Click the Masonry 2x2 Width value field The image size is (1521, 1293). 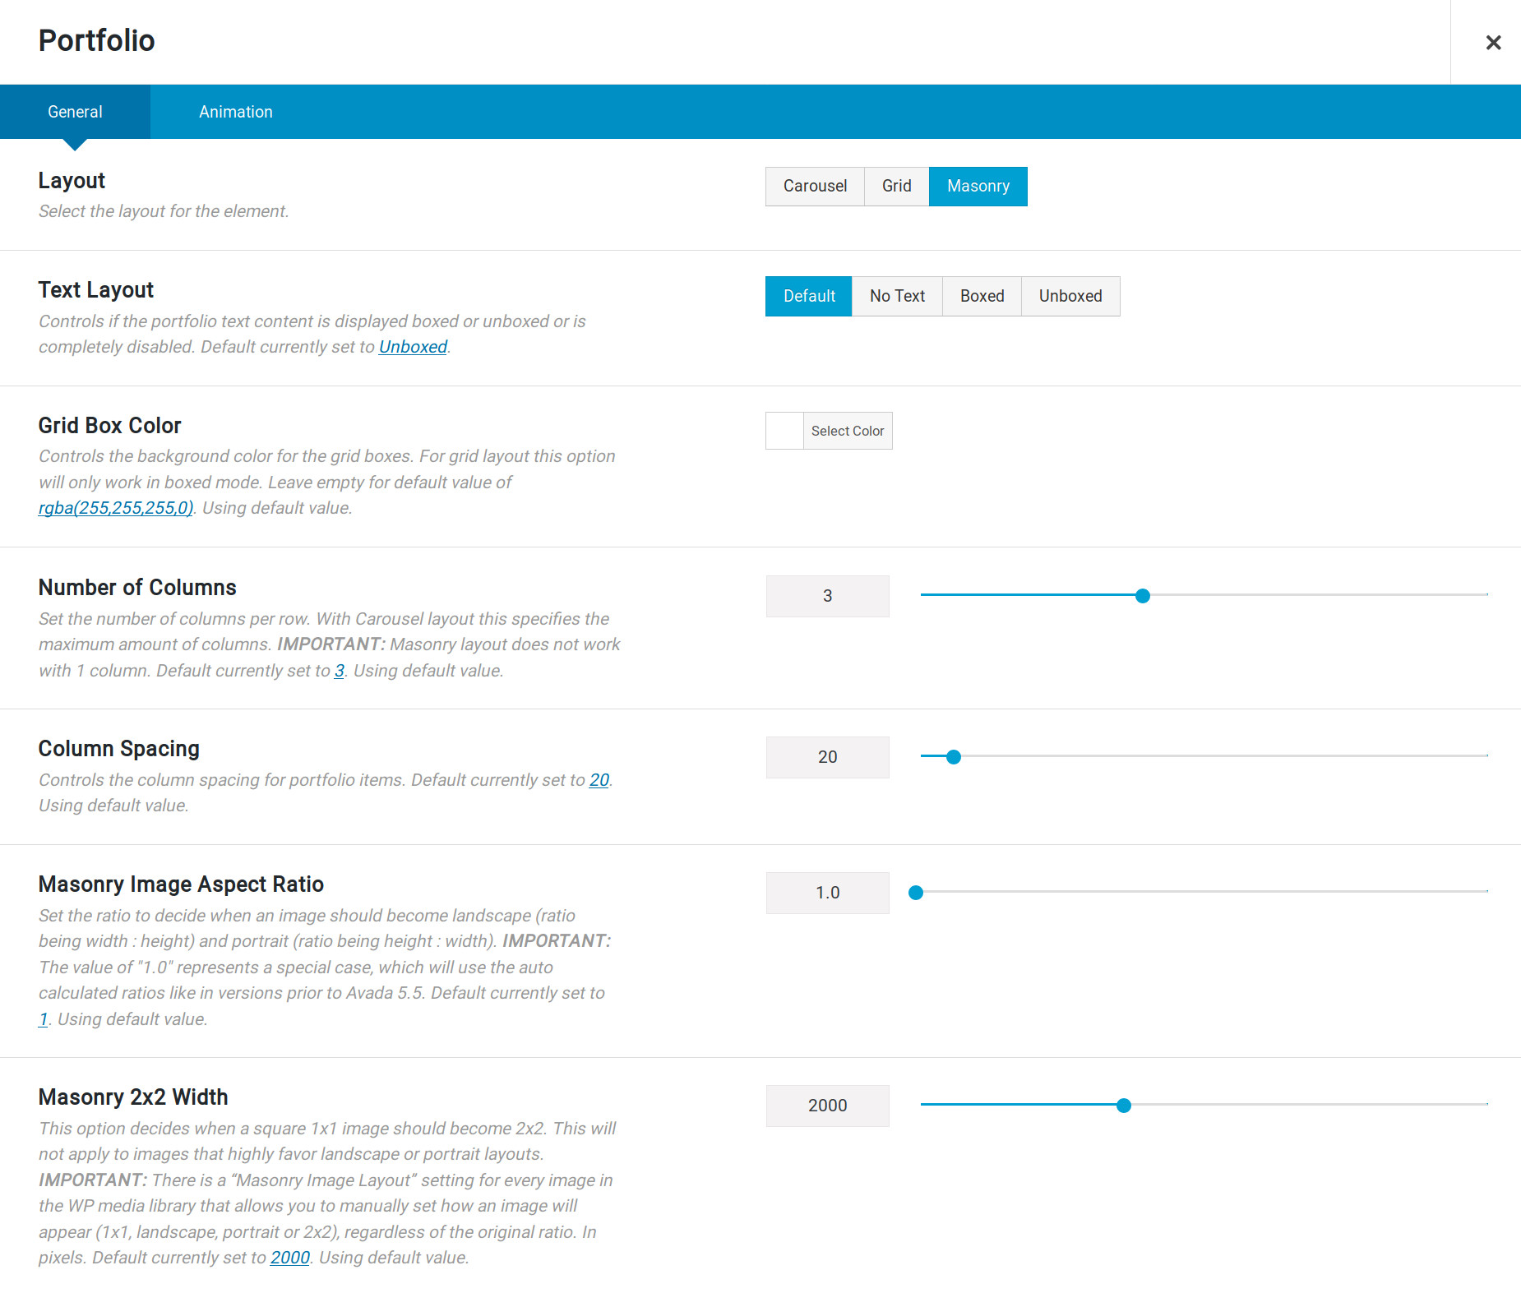(827, 1106)
